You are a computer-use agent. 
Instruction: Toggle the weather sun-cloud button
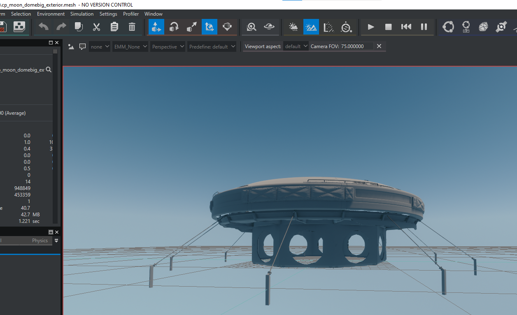coord(293,27)
